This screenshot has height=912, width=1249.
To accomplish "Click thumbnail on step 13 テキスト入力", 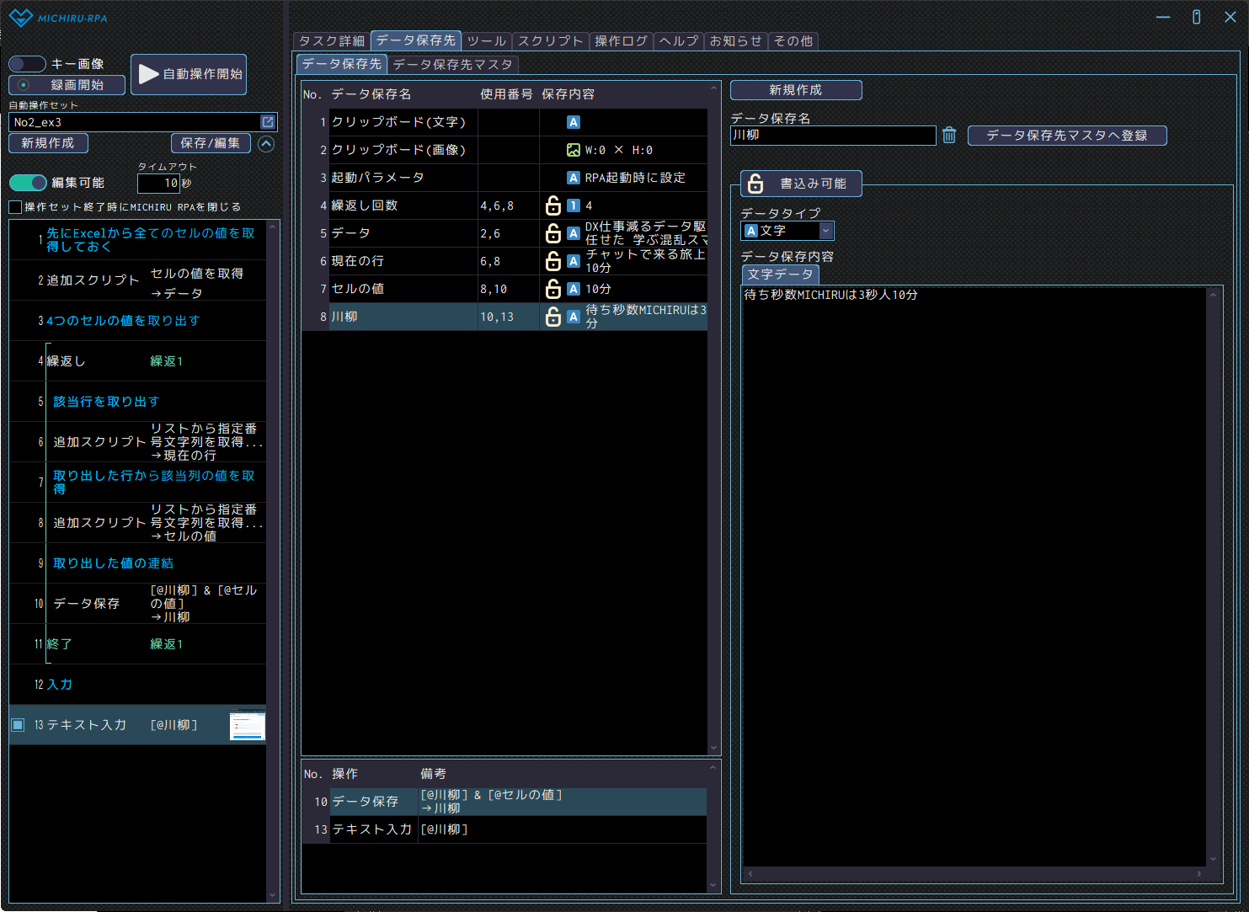I will [x=248, y=725].
